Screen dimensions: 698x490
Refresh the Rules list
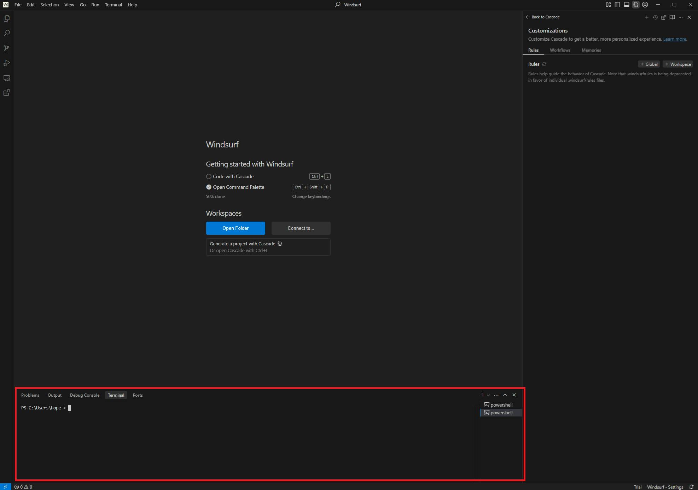[x=545, y=64]
